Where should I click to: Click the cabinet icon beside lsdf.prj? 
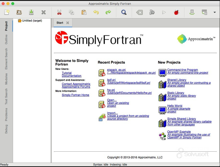(102, 83)
